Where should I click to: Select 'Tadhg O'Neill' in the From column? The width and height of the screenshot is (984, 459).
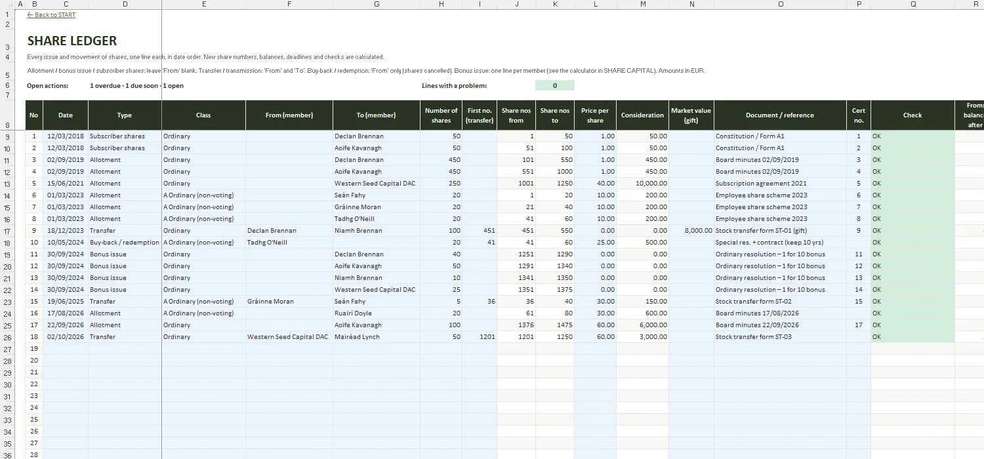(289, 243)
